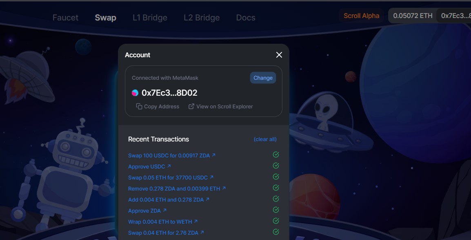Copy the wallet address
Screen dimensions: 471x240
pyautogui.click(x=158, y=106)
